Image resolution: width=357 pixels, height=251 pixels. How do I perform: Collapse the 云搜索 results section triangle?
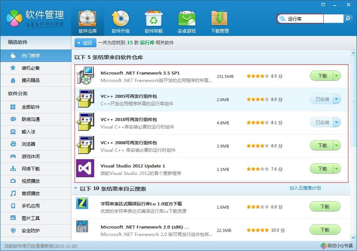click(76, 188)
